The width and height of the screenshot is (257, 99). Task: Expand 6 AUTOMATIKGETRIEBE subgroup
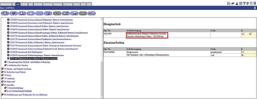(6, 91)
